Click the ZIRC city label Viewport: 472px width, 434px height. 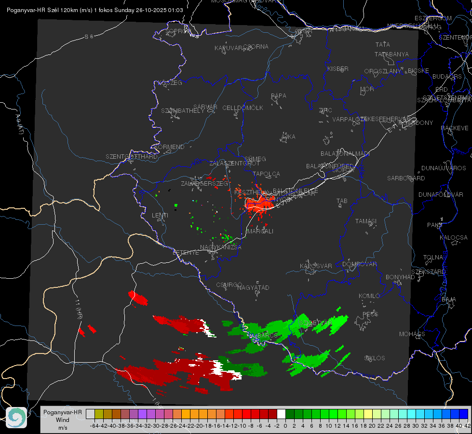pyautogui.click(x=325, y=110)
